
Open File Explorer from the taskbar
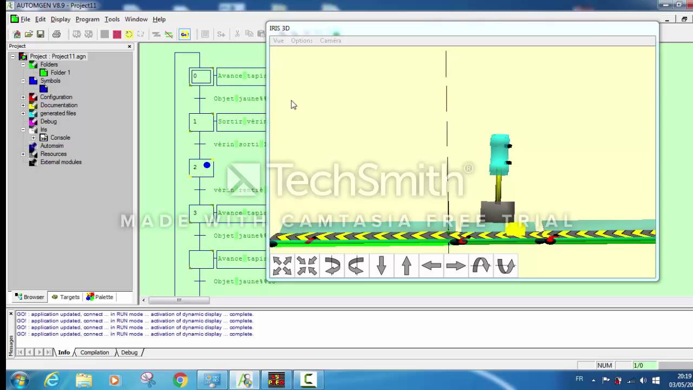click(x=84, y=380)
